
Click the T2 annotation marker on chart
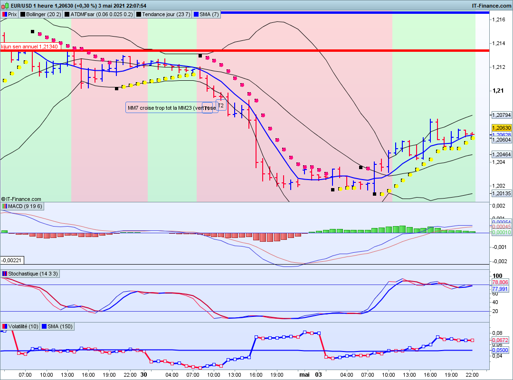[x=221, y=105]
